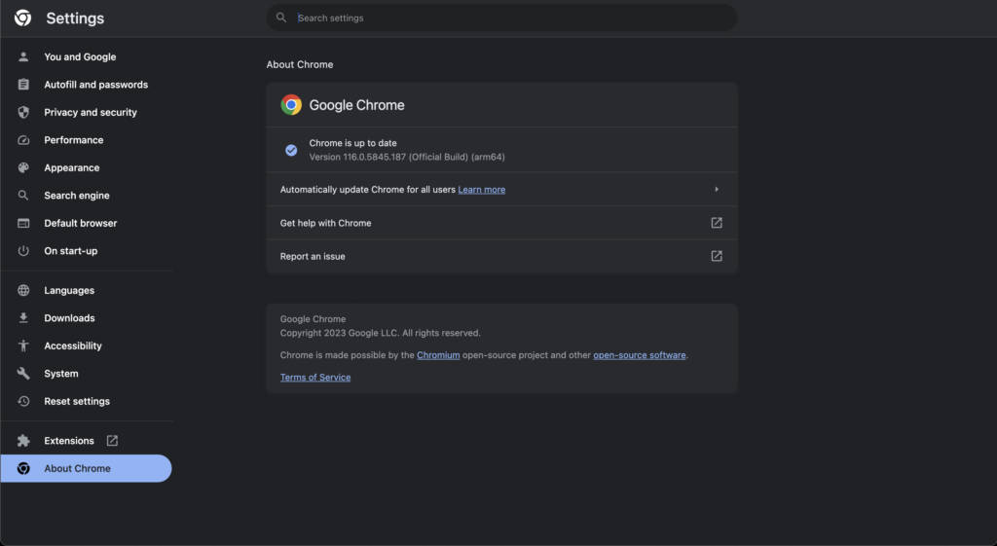997x546 pixels.
Task: Click the colorful Google Chrome logo in card
Action: (291, 105)
